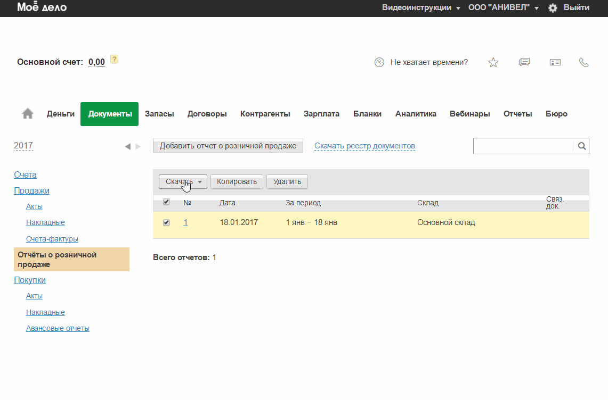Open the Контрагенты menu tab
The width and height of the screenshot is (608, 400).
click(265, 114)
